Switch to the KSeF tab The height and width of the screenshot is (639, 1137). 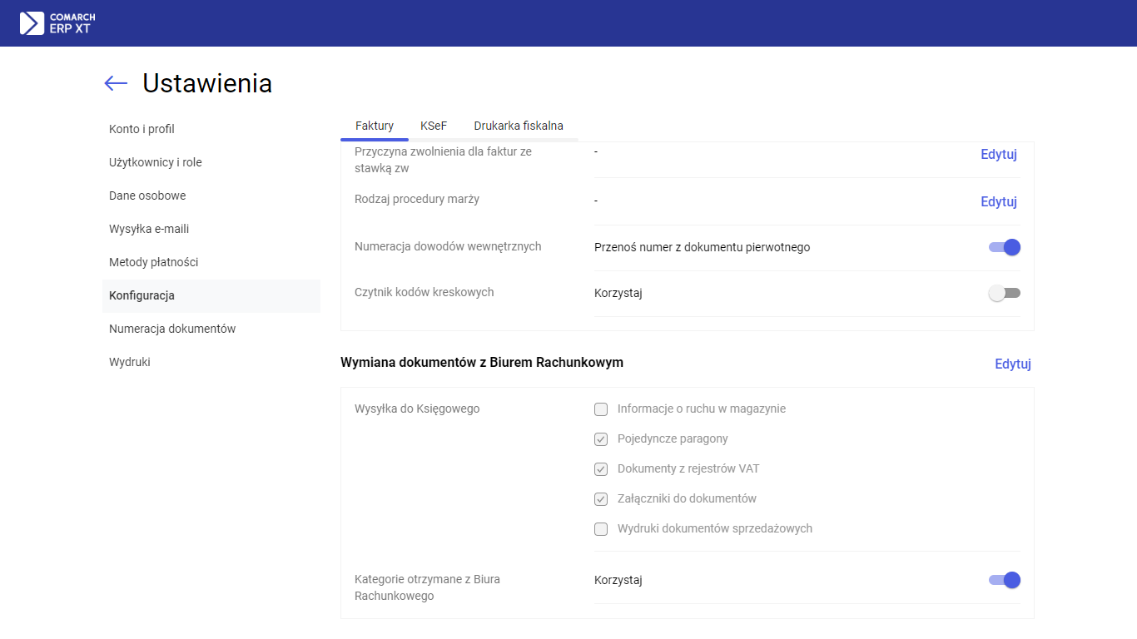click(x=434, y=126)
